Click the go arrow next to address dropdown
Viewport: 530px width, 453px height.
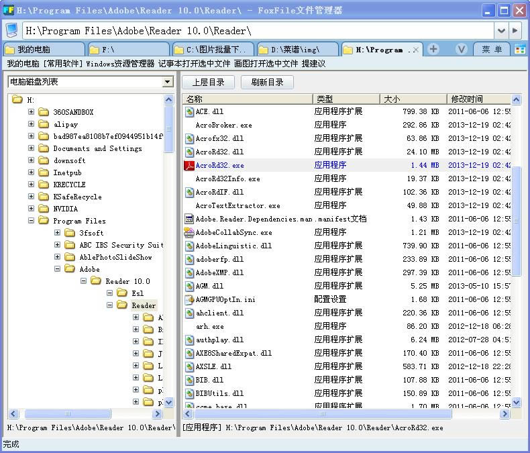(x=515, y=31)
